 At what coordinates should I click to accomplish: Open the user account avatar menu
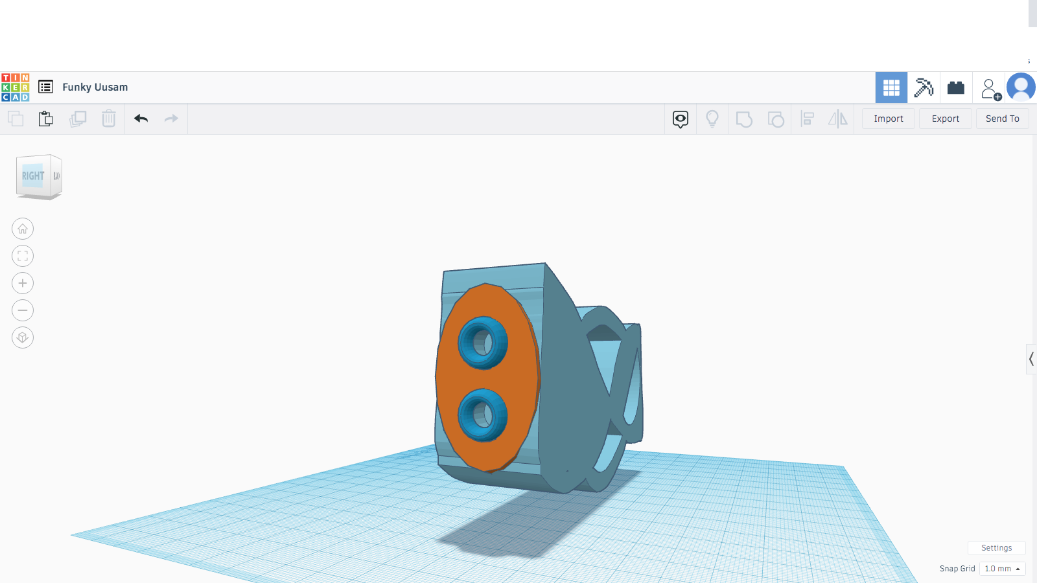coord(1021,87)
